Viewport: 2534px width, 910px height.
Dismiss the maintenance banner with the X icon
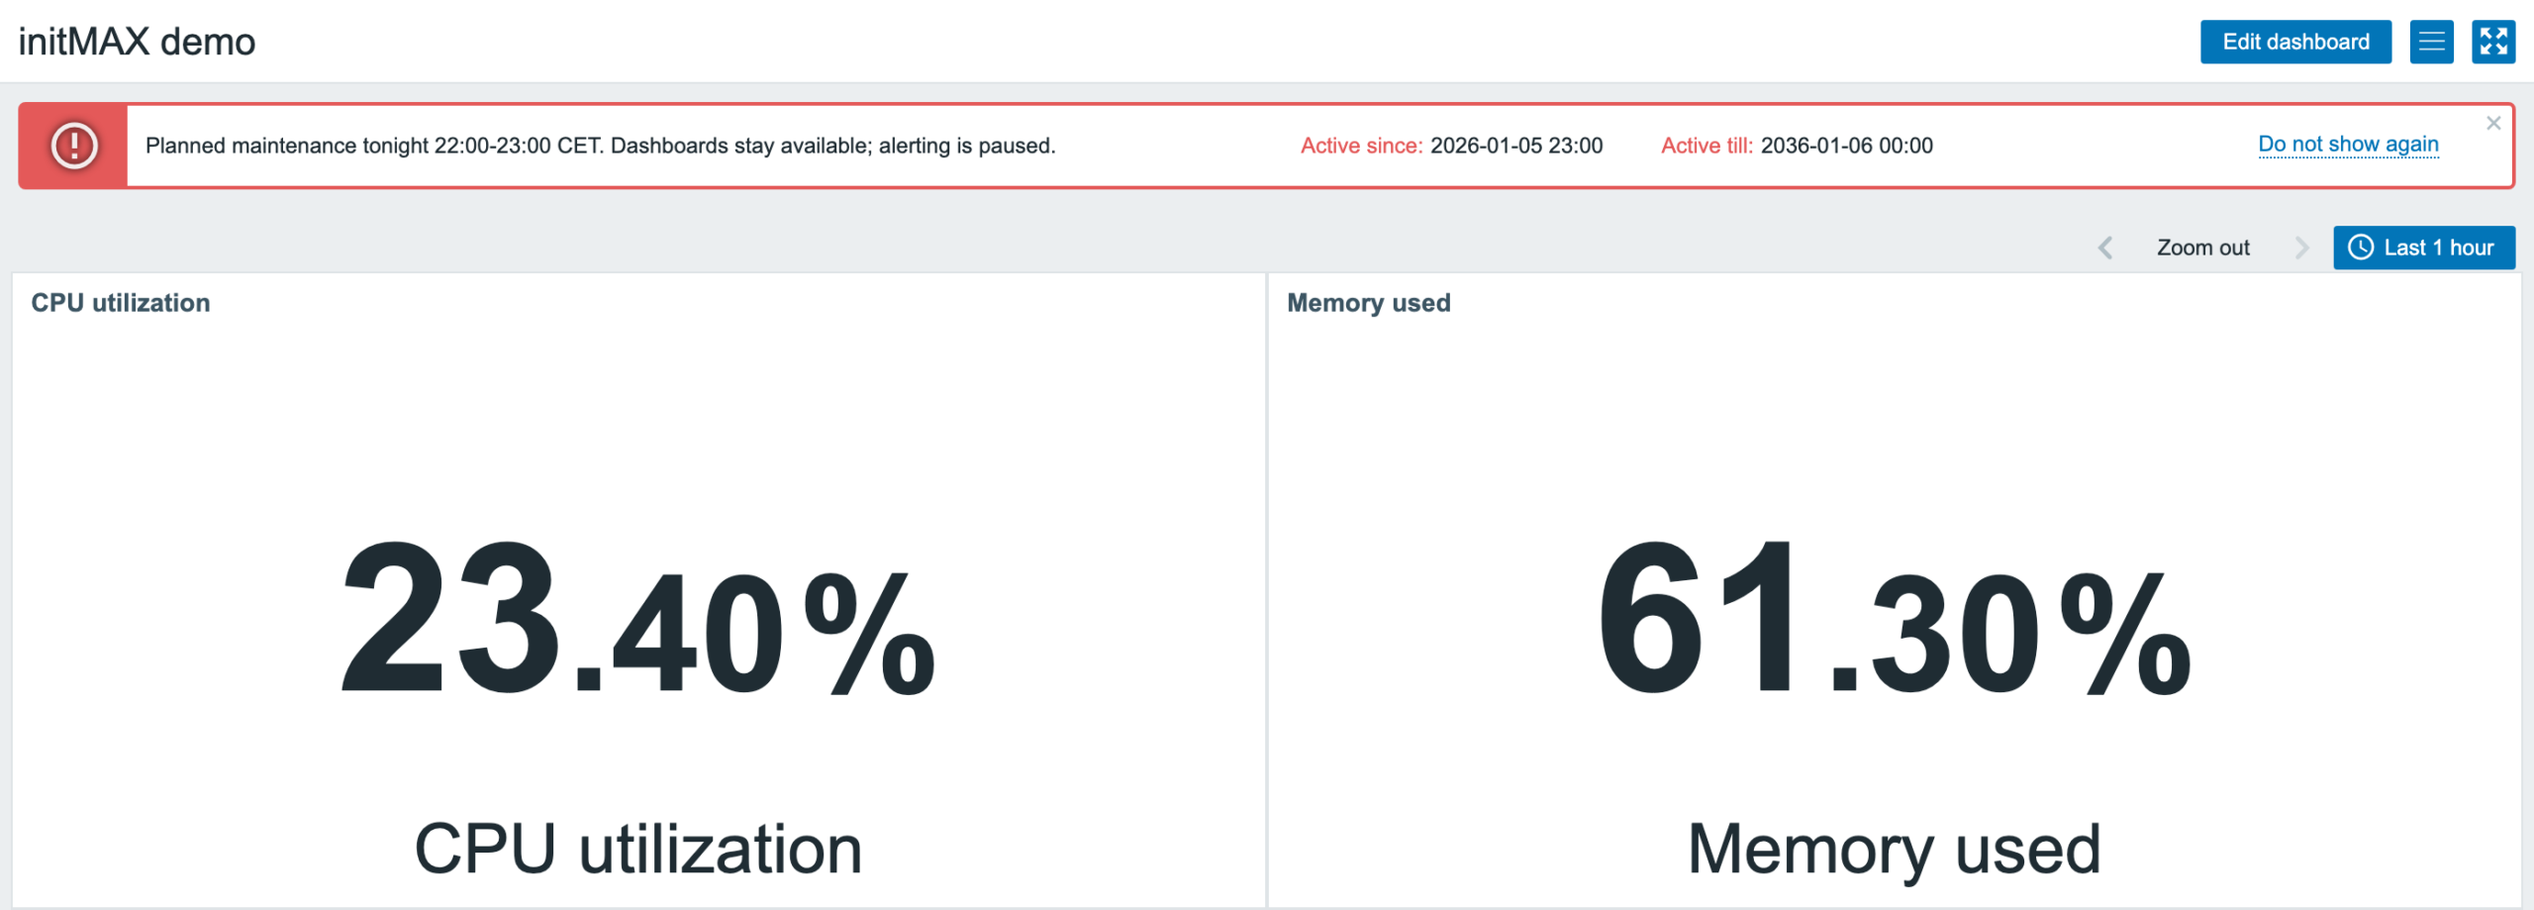click(x=2493, y=123)
